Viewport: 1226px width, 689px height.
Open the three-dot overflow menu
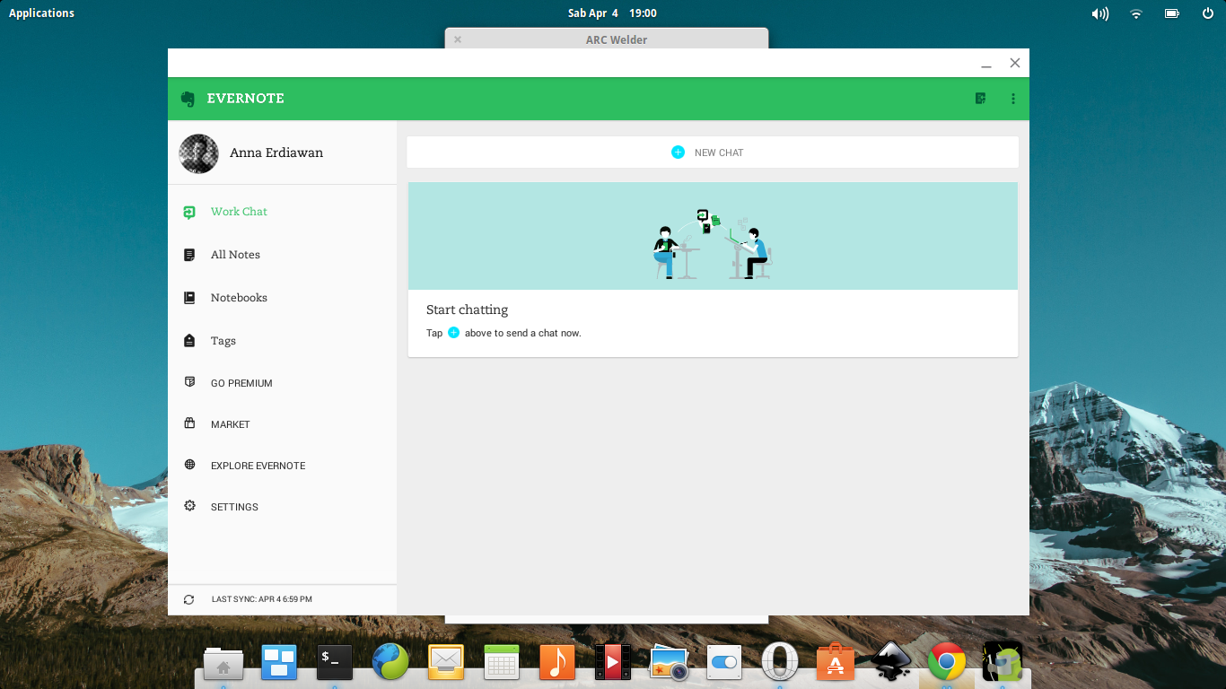click(x=1013, y=99)
